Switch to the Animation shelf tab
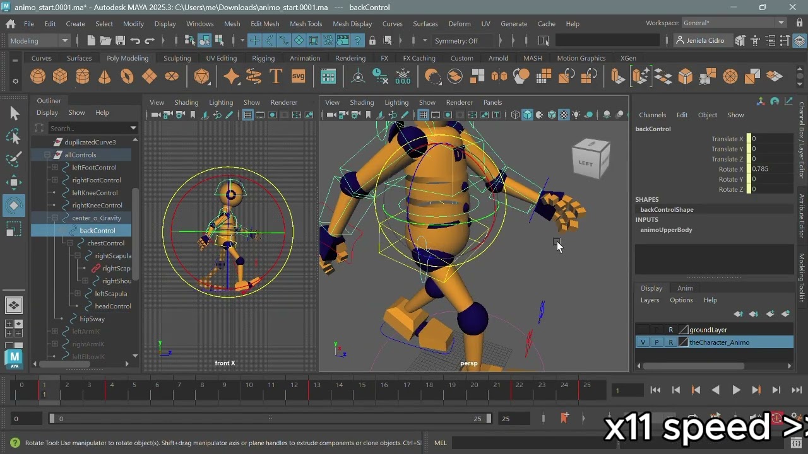The height and width of the screenshot is (454, 808). [x=305, y=58]
